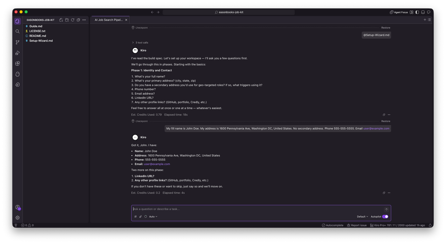Open more options for first Kiro response
This screenshot has width=446, height=244.
click(x=389, y=115)
